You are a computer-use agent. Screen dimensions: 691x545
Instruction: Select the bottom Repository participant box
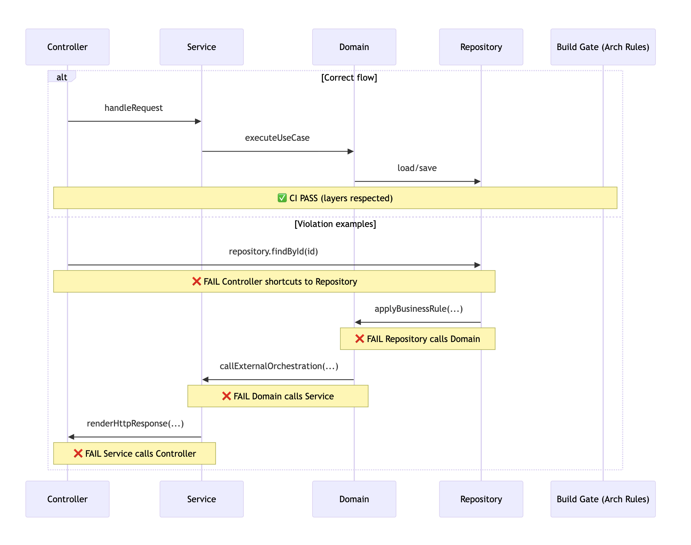click(481, 499)
